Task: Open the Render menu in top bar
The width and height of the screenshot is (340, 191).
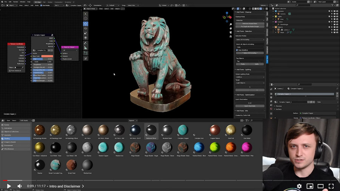Action: click(x=15, y=2)
